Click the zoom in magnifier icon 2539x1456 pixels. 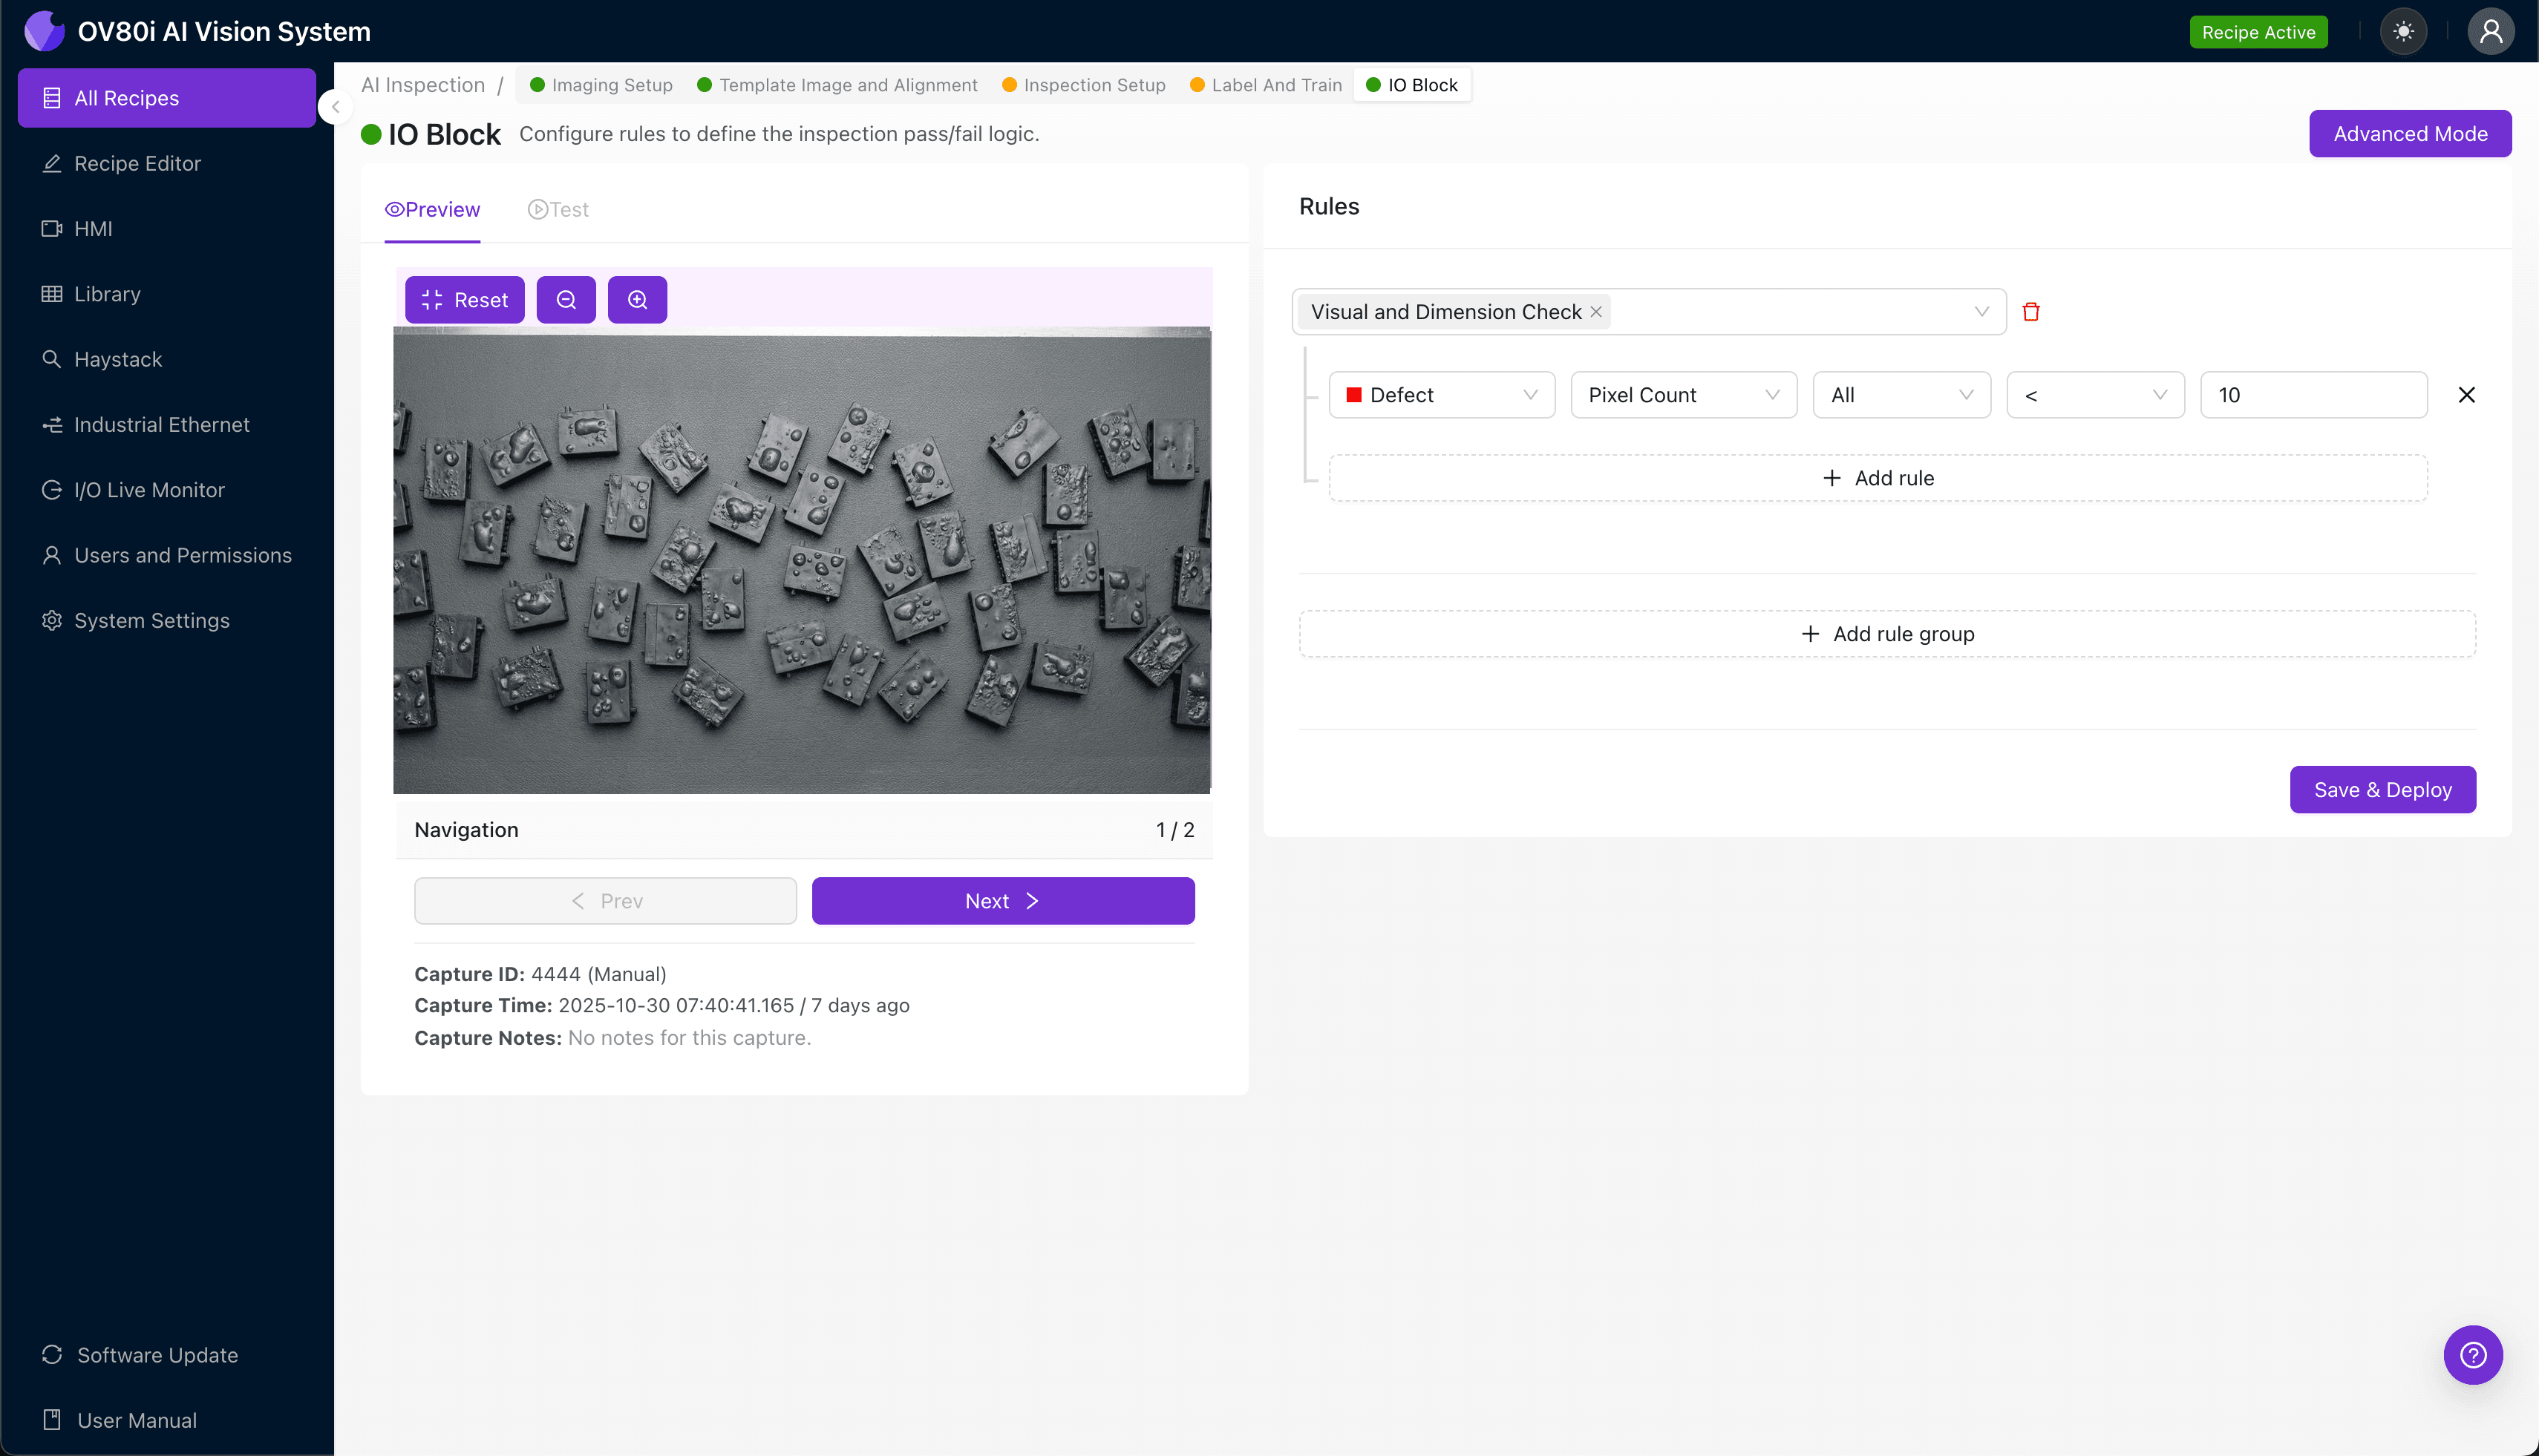pyautogui.click(x=637, y=300)
